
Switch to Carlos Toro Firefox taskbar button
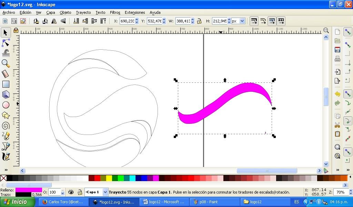[x=63, y=202]
